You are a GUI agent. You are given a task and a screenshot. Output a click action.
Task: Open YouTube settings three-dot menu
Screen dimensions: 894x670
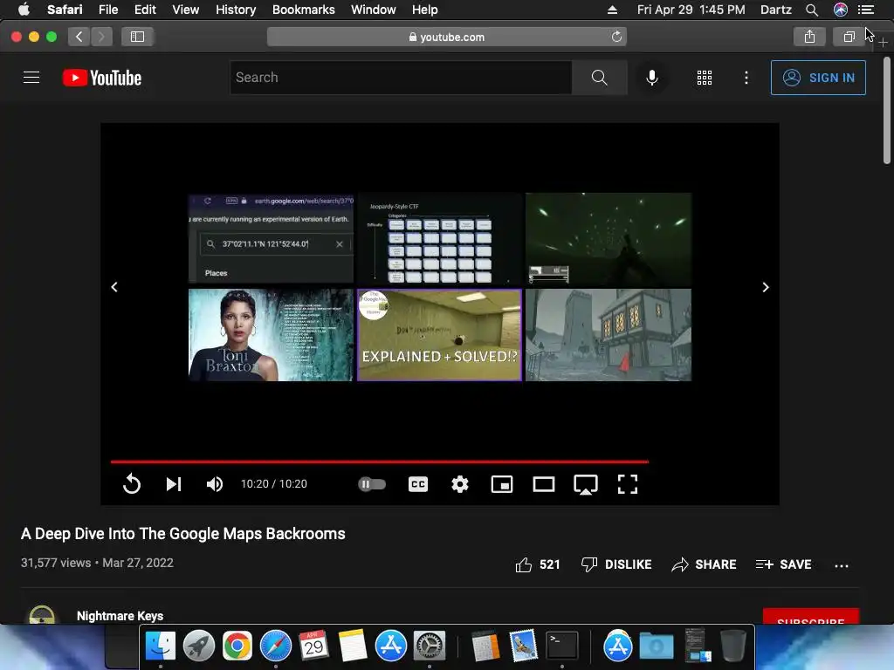tap(746, 78)
